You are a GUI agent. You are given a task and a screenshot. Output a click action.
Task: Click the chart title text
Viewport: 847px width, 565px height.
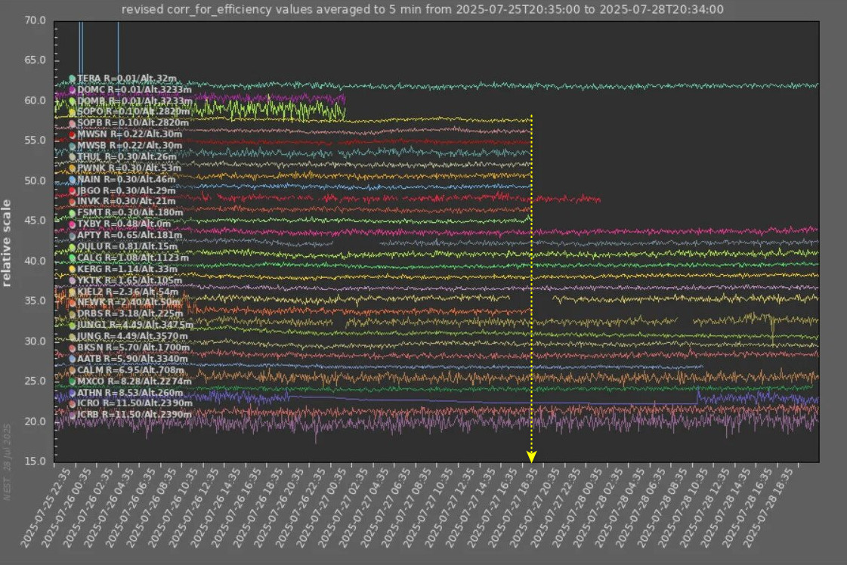[x=422, y=10]
